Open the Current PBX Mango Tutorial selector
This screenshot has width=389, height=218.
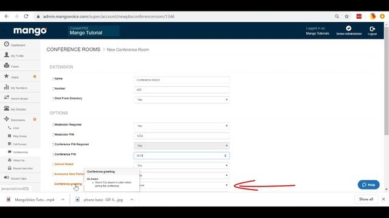click(94, 31)
